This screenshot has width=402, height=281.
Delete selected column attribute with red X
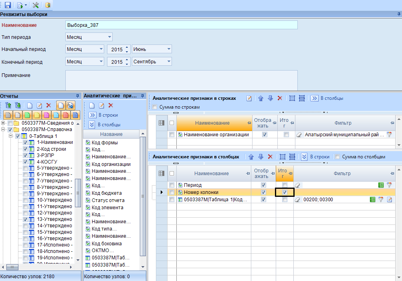[x=270, y=157]
